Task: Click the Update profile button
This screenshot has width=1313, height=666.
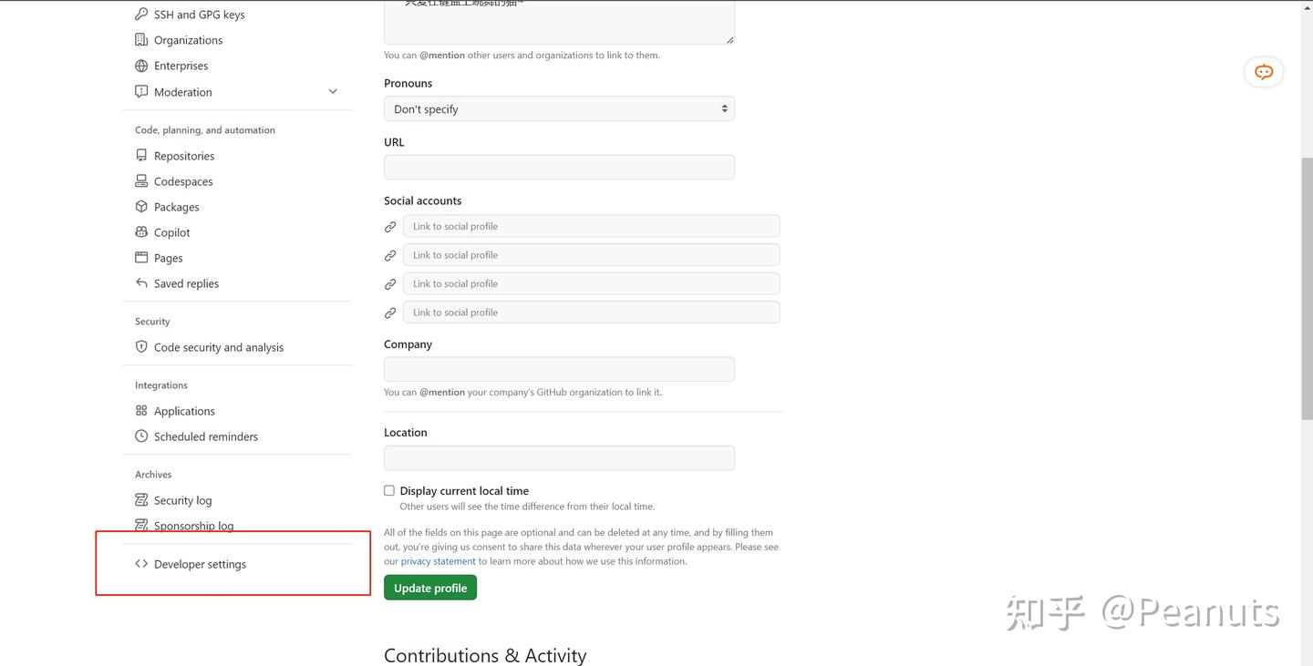Action: (x=429, y=587)
